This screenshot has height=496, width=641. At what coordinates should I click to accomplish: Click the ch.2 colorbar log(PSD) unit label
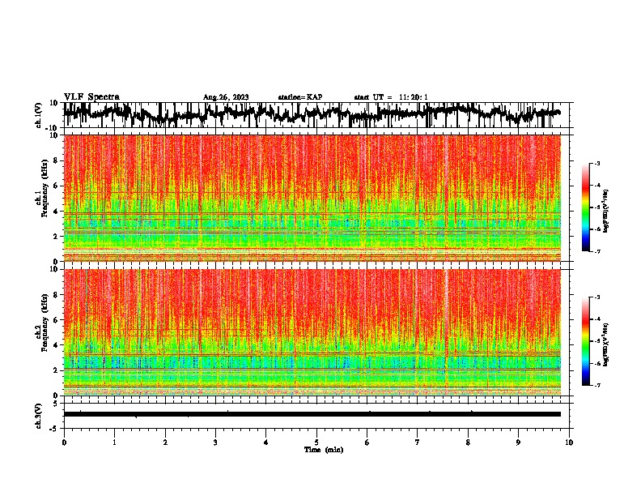(606, 344)
